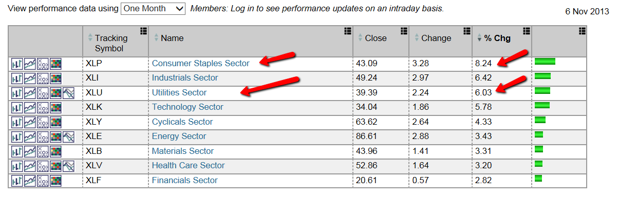This screenshot has height=197, width=618.
Task: Open colored market carpet icon for XLY
Action: [55, 123]
